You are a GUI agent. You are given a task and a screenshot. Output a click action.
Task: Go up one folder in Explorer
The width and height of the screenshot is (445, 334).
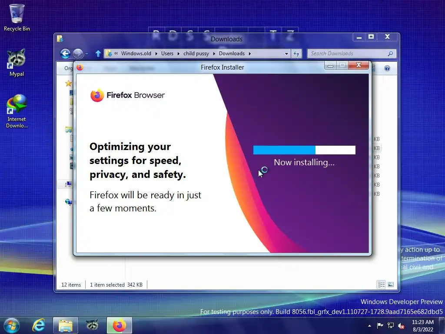(x=98, y=53)
